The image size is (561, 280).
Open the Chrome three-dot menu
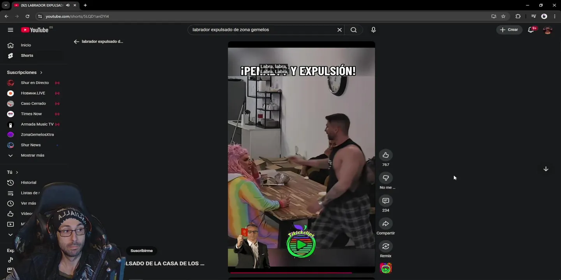[x=555, y=16]
